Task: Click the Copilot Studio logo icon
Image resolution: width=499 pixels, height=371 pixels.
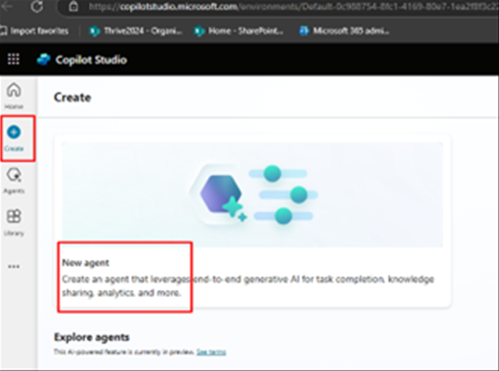Action: point(44,59)
